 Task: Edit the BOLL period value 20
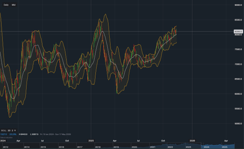(9, 130)
